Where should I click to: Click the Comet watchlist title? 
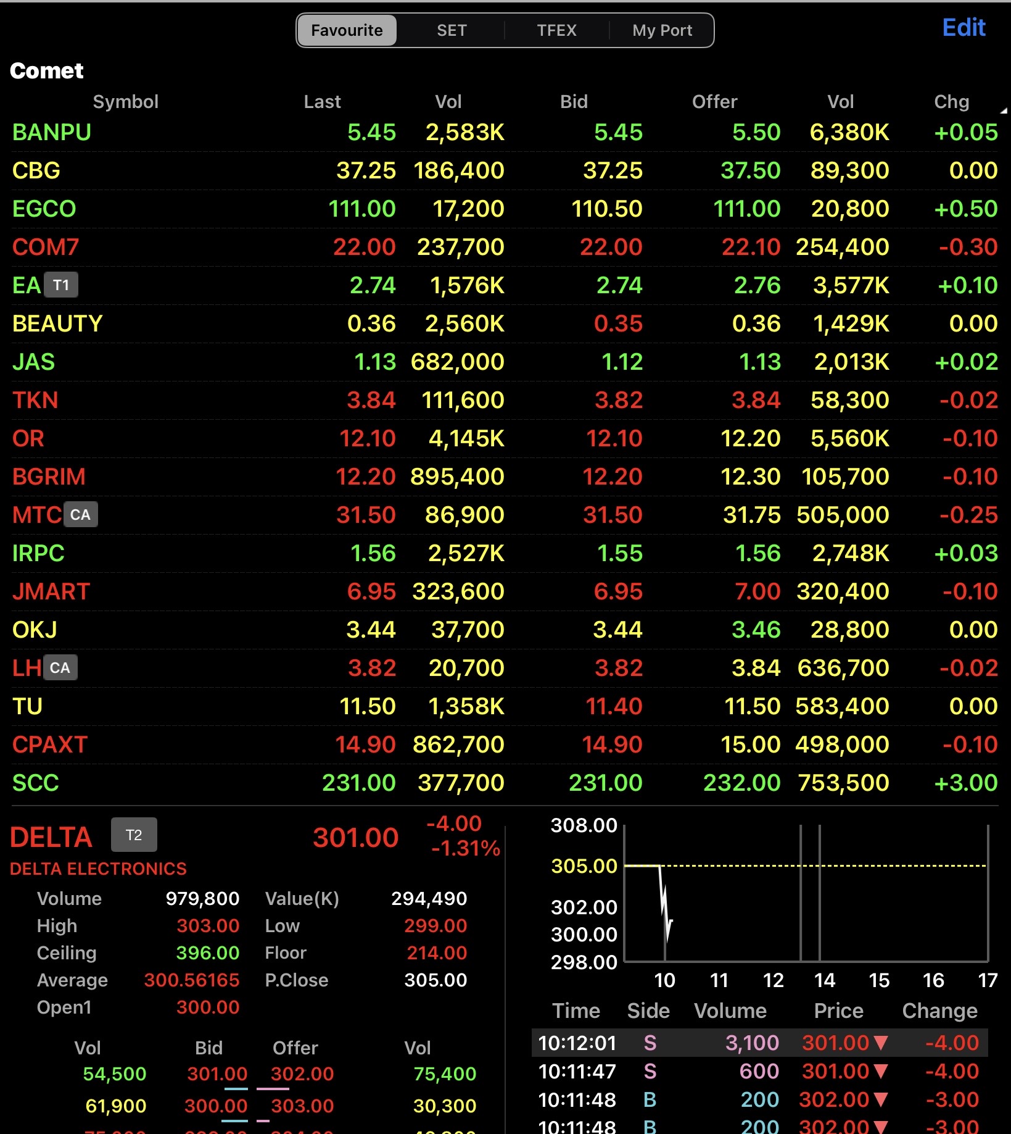(47, 71)
